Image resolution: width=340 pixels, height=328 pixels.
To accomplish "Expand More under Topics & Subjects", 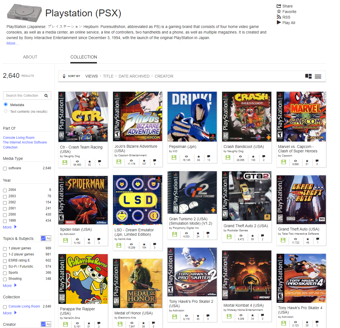I will (10, 286).
